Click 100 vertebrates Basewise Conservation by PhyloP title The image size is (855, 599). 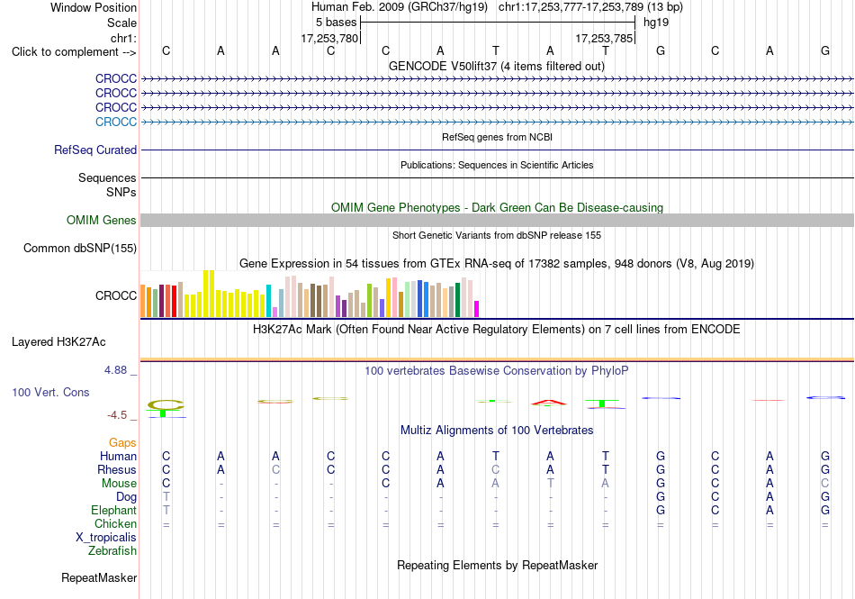pyautogui.click(x=497, y=371)
